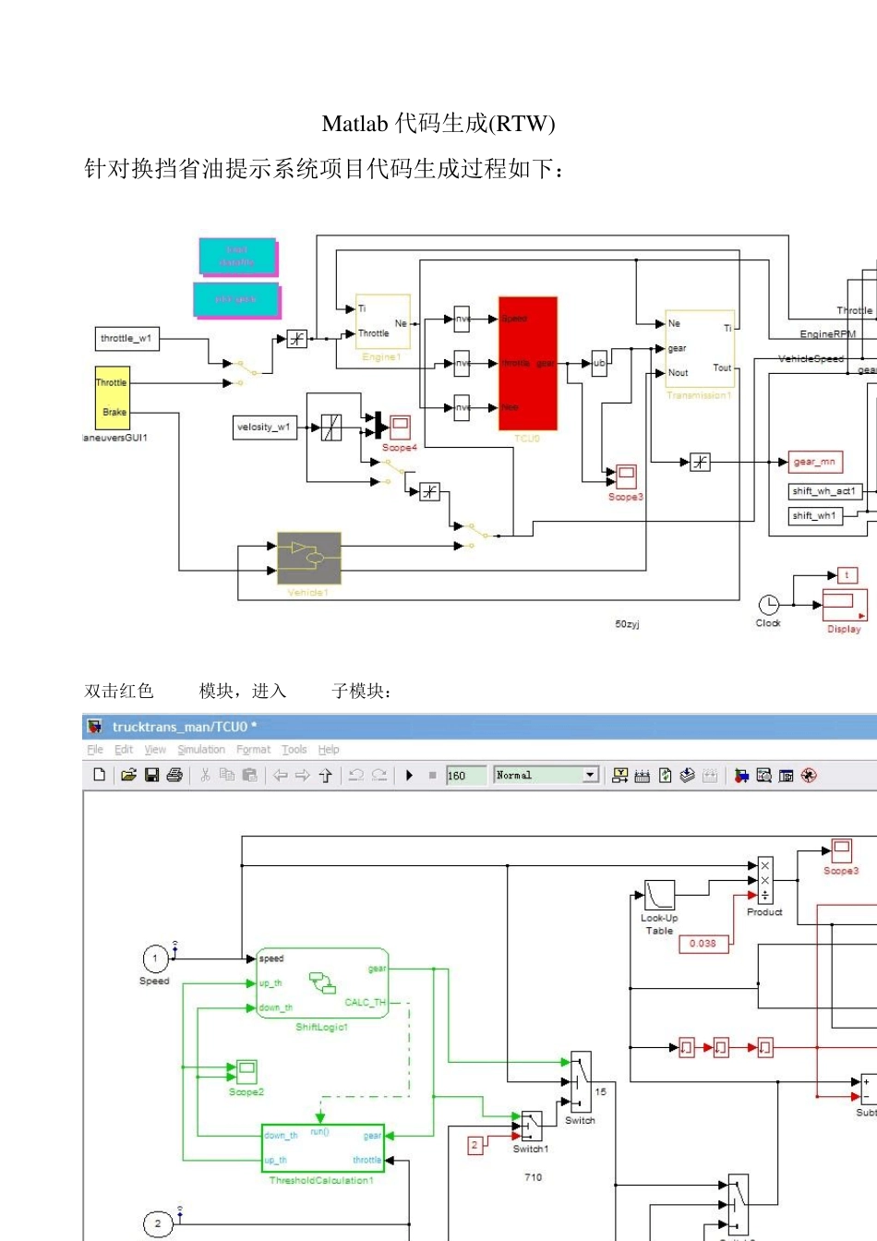
Task: Select the yellow ManeuversGUI1 Throttle/Brake block
Action: (112, 397)
